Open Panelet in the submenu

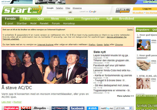(44, 24)
